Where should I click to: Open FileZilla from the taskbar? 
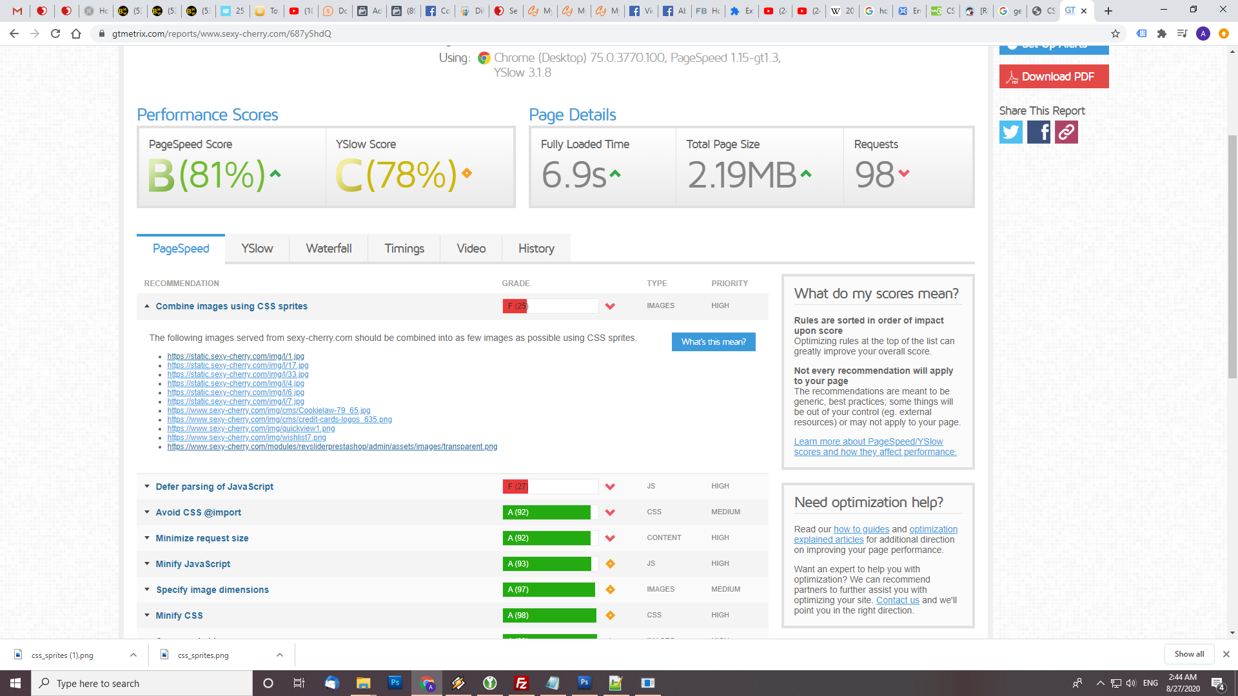[x=521, y=682]
